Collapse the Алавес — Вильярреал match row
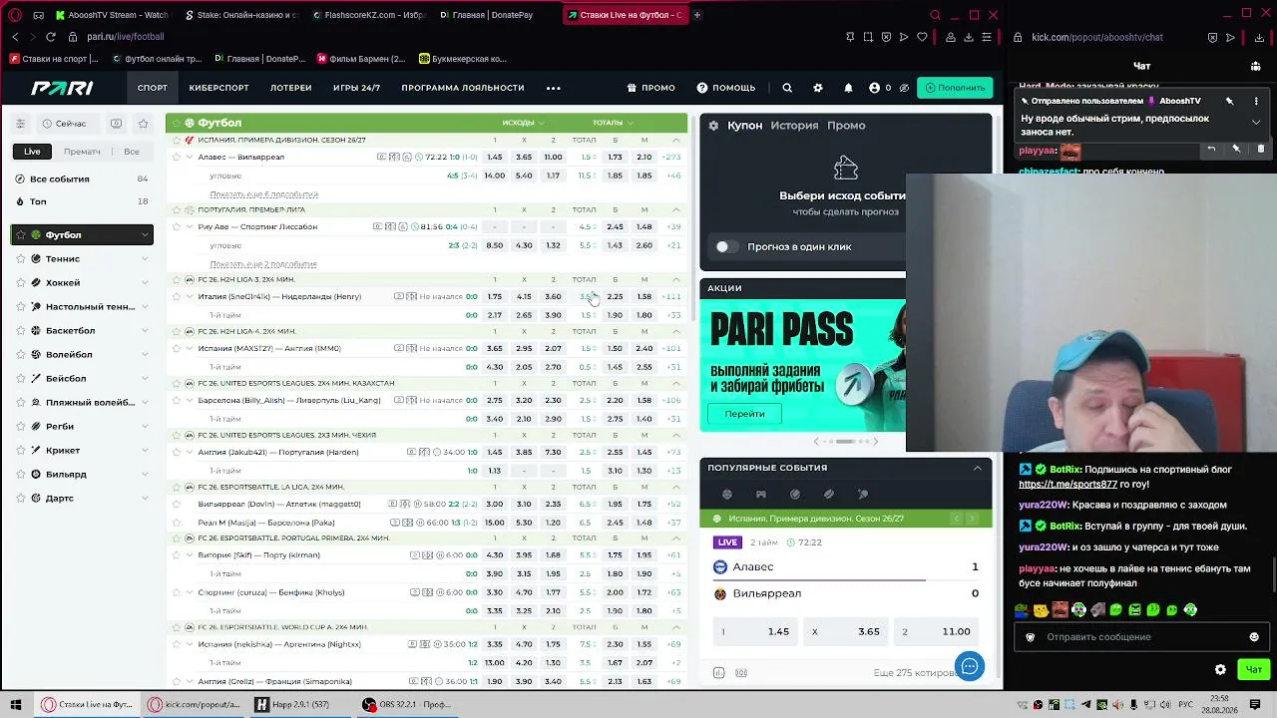 (190, 157)
